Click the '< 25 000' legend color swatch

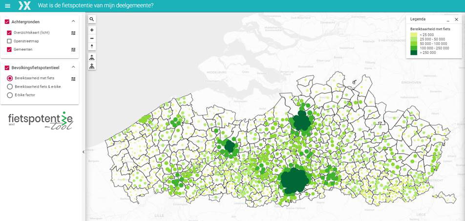(414, 34)
